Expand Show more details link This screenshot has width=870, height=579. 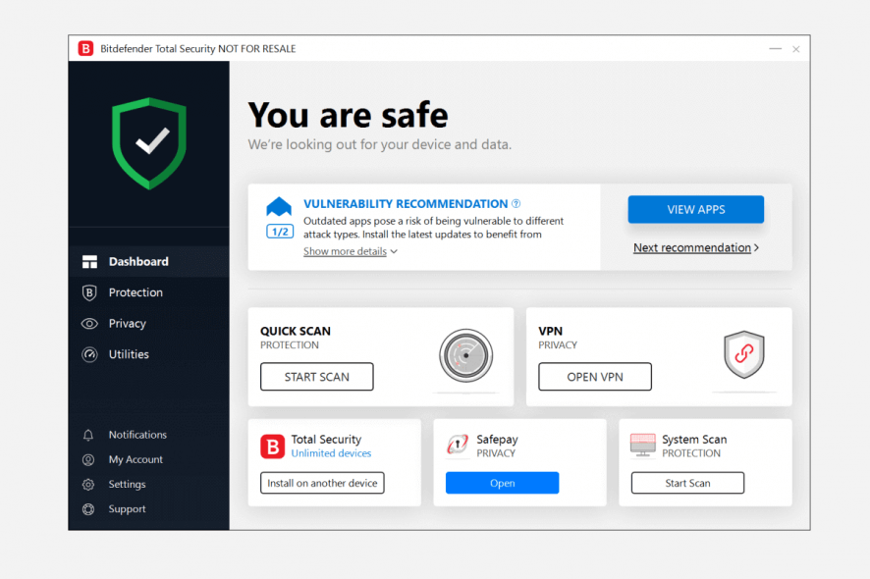coord(345,251)
